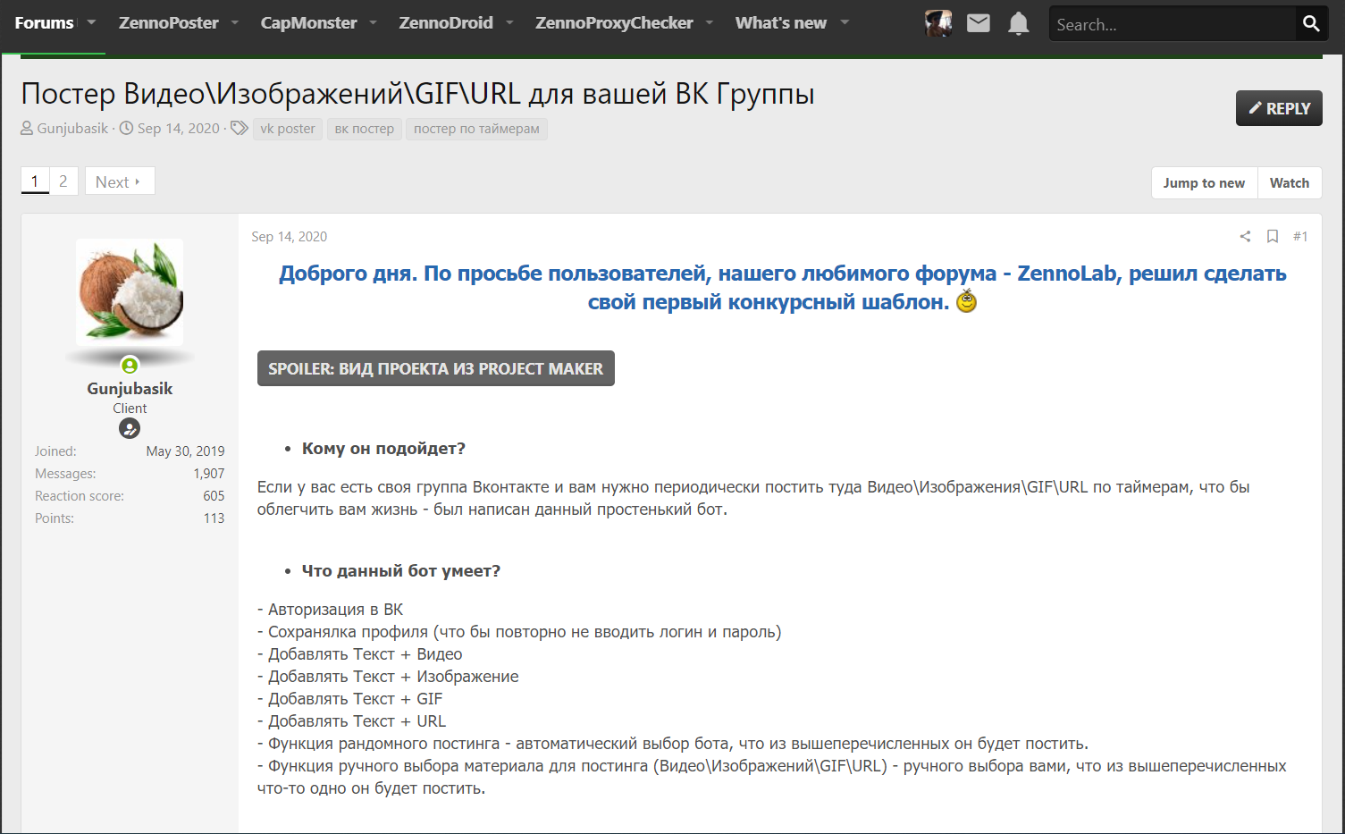Click the Sep 14, 2020 thread date link

click(x=179, y=128)
